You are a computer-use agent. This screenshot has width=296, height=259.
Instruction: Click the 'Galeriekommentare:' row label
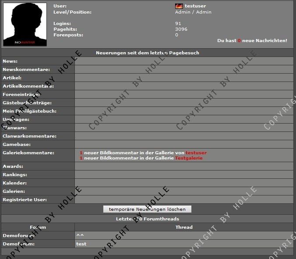28,153
